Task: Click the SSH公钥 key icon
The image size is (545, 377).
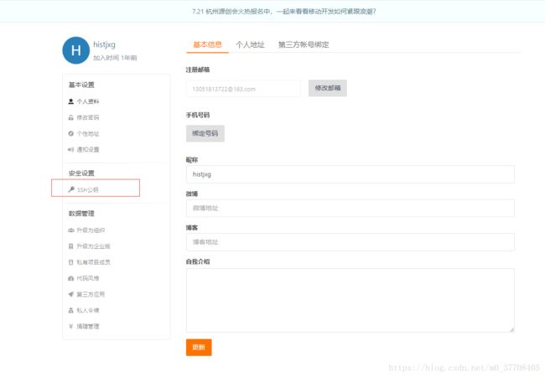Action: (70, 189)
